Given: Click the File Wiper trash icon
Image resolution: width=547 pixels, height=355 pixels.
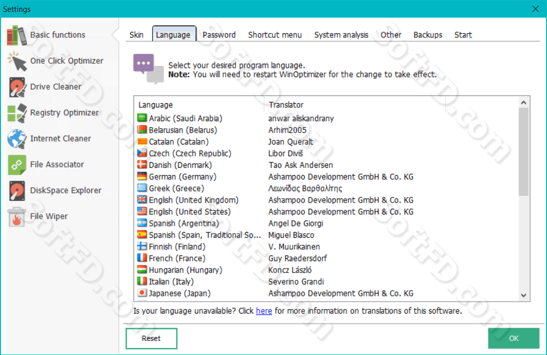Looking at the screenshot, I should [17, 217].
